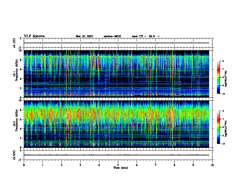
Task: Select the date text "Mar.10, 2023"
Action: (84, 36)
